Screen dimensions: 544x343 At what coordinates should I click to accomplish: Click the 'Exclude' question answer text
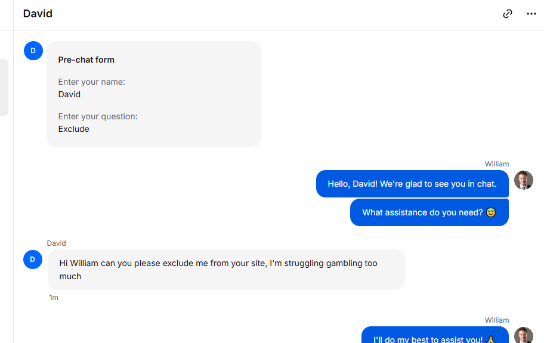tap(73, 129)
